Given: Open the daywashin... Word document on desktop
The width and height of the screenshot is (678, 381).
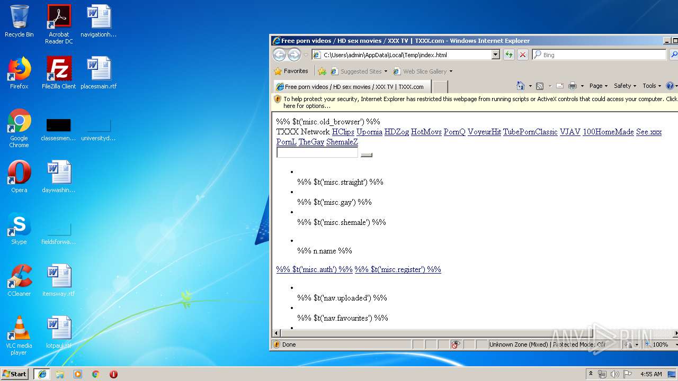Looking at the screenshot, I should pos(59,177).
